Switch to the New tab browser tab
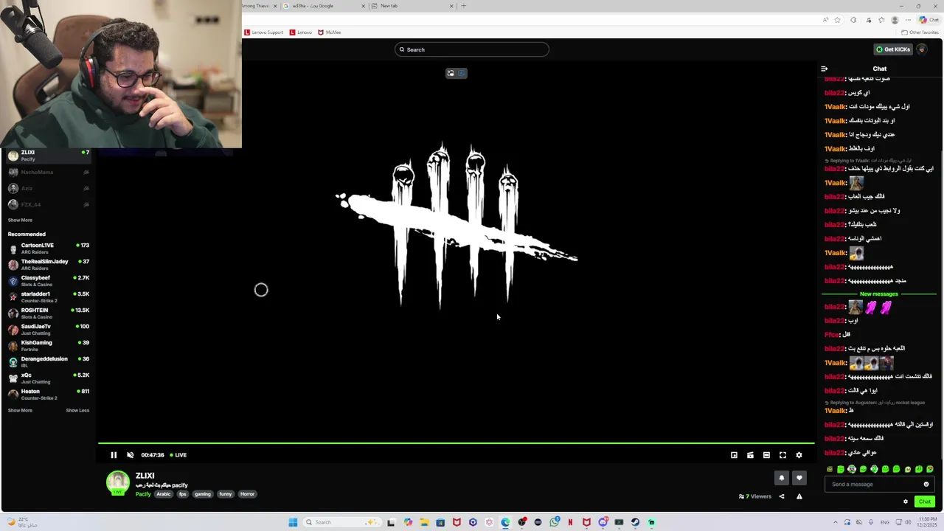944x531 pixels. tap(413, 6)
